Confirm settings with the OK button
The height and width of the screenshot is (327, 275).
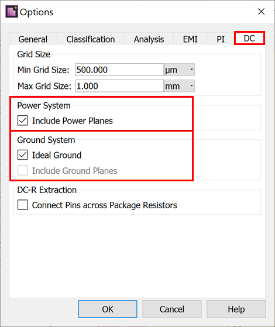[108, 309]
